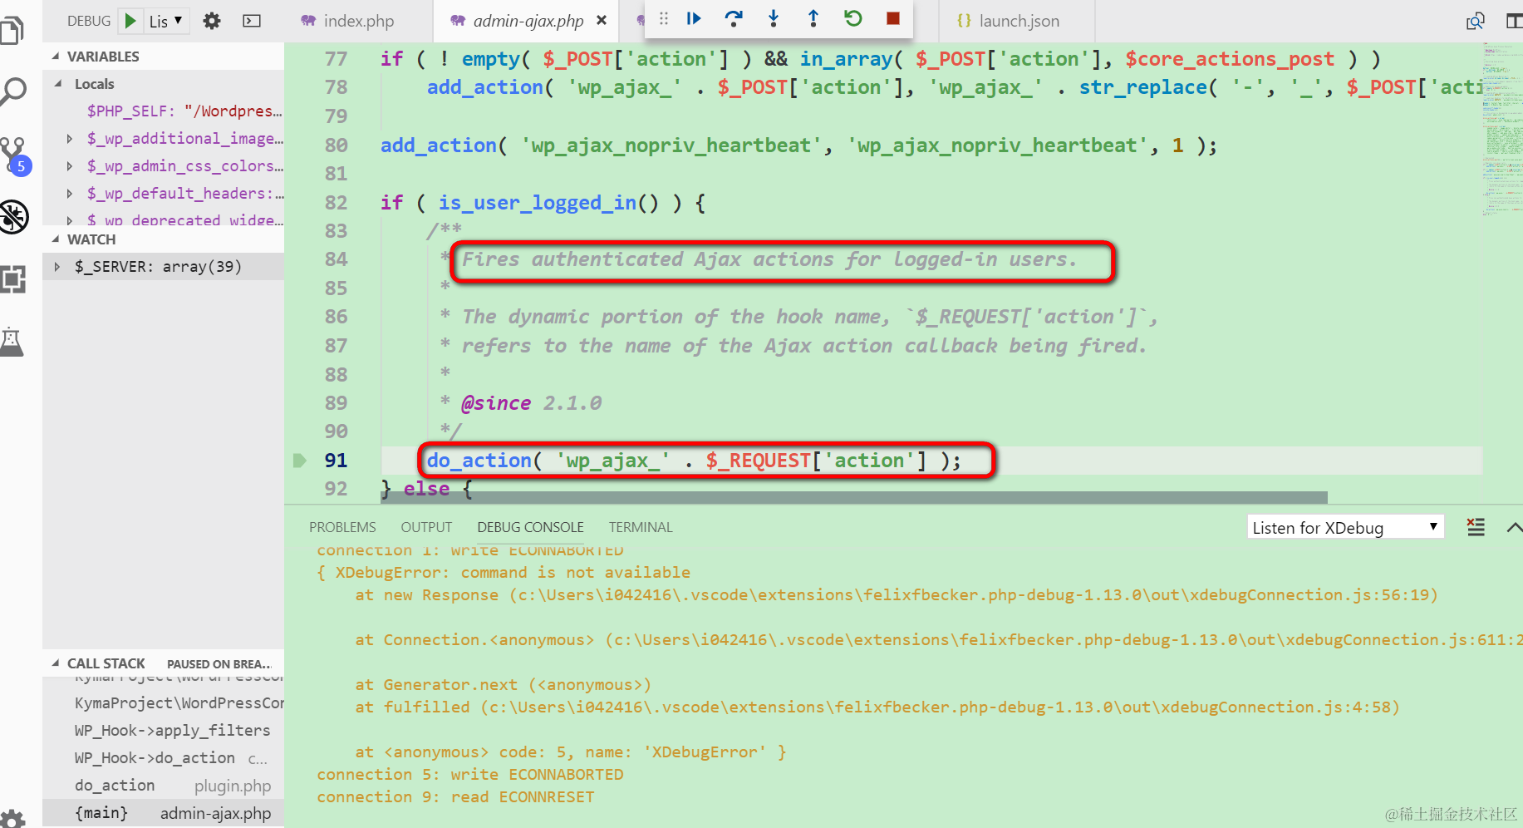Image resolution: width=1523 pixels, height=828 pixels.
Task: Select the do_action plugin.php stack frame
Action: pos(164,786)
